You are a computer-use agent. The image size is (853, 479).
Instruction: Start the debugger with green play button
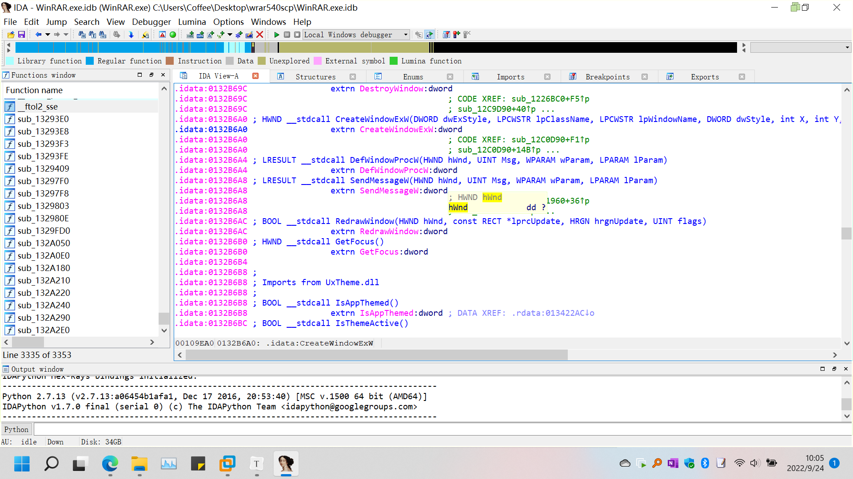click(277, 35)
